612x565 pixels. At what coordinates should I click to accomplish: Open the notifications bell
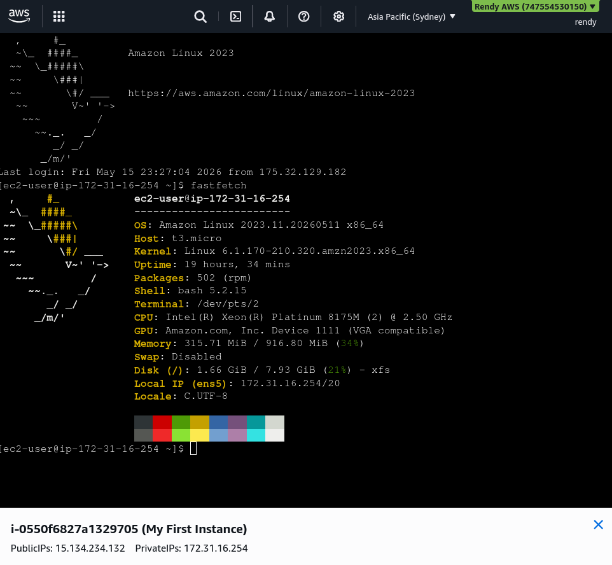click(x=270, y=17)
